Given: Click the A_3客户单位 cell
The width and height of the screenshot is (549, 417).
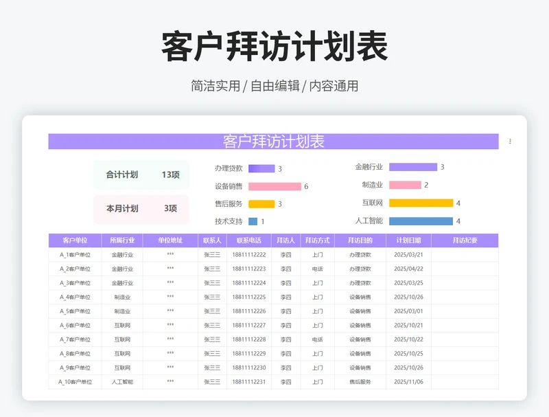Looking at the screenshot, I should tap(75, 283).
